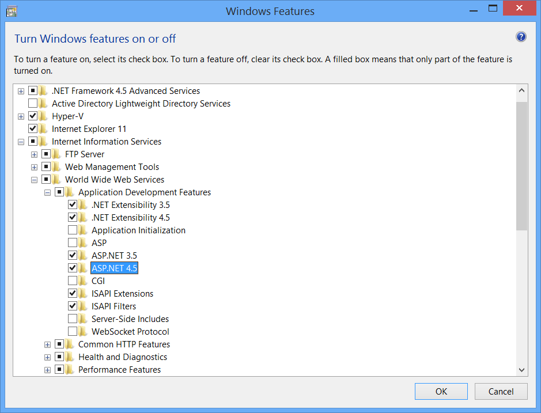The height and width of the screenshot is (413, 541).
Task: Click the vertical scrollbar thumb
Action: coord(521,166)
